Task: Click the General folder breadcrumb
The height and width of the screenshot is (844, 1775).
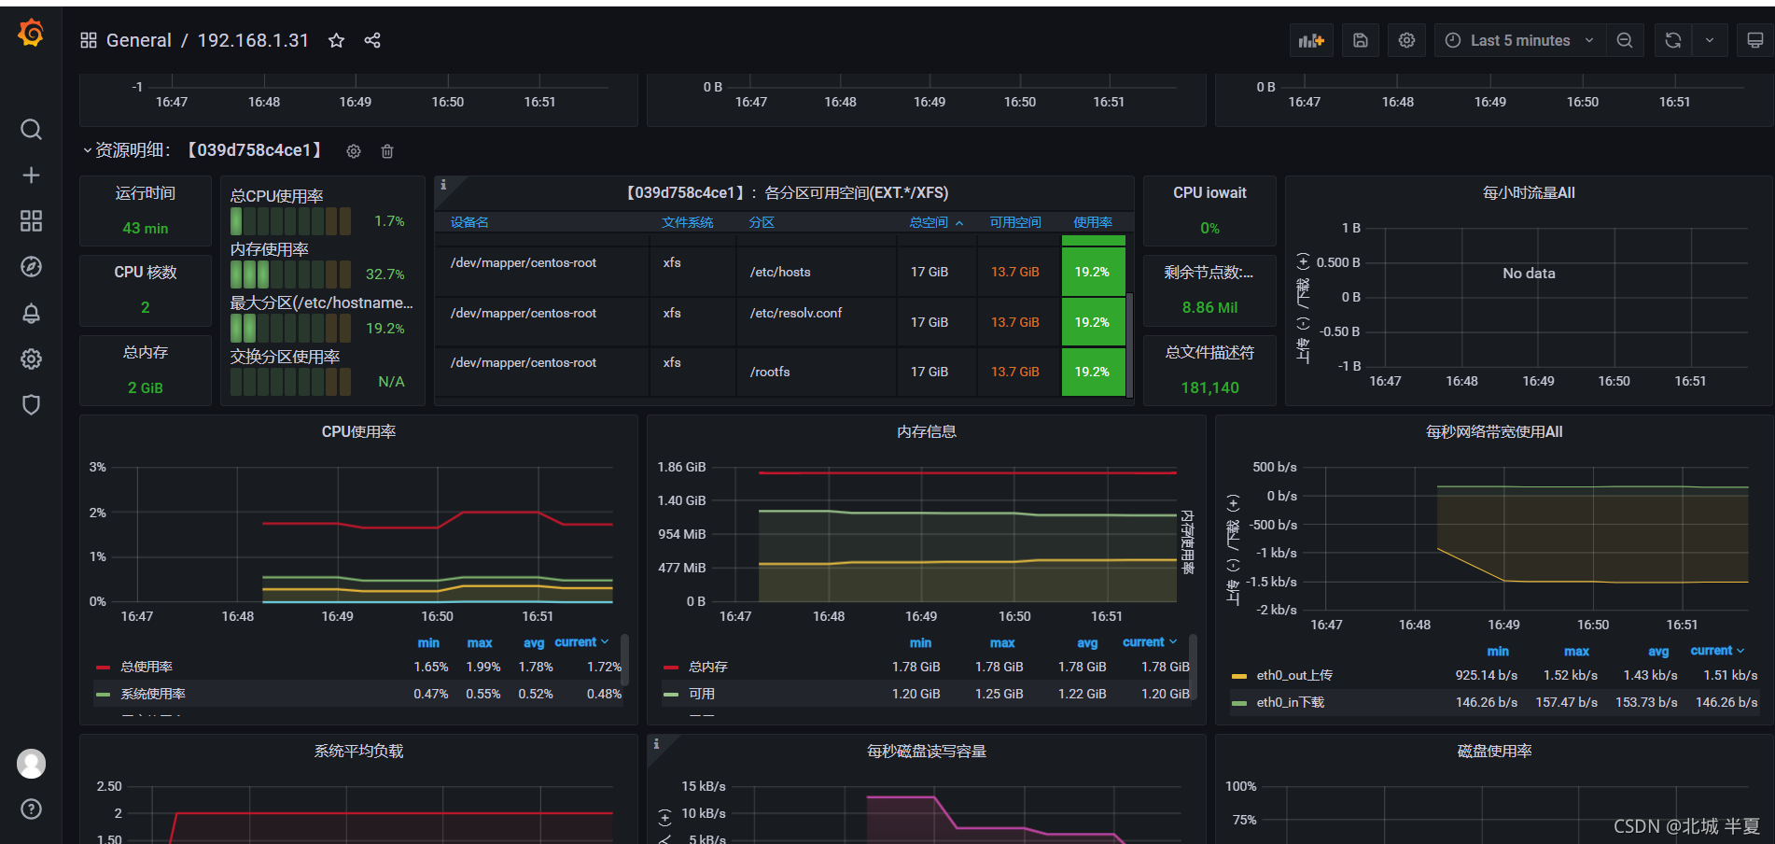Action: (139, 40)
